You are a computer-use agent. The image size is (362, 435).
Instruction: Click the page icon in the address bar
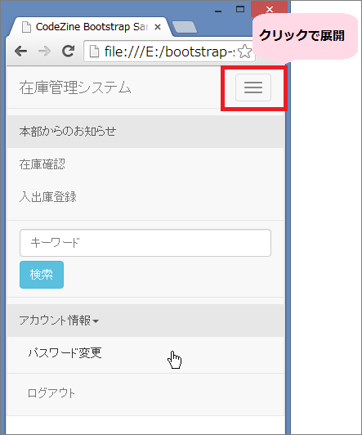(x=94, y=52)
